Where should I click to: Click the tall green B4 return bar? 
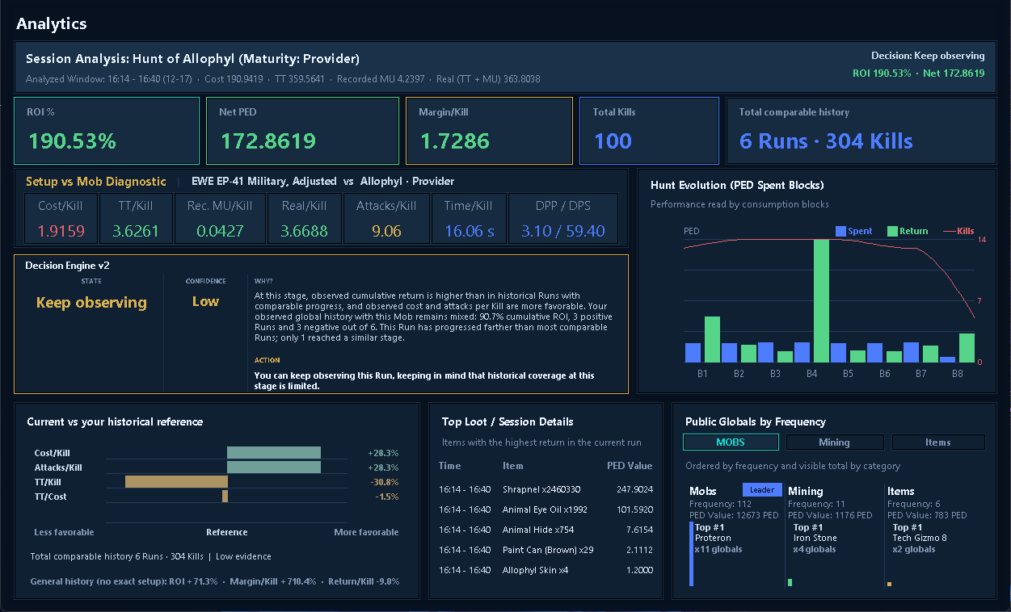(x=821, y=300)
